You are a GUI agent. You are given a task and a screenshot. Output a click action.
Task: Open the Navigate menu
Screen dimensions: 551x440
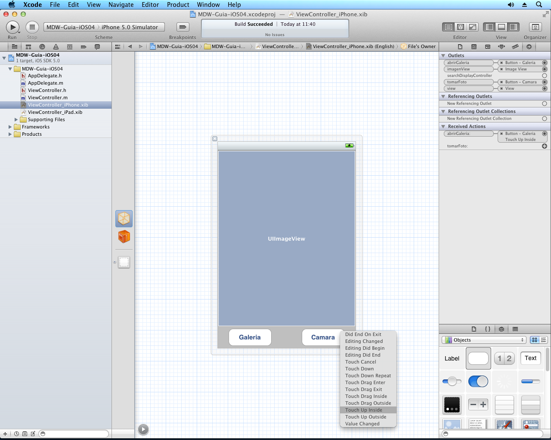tap(121, 5)
